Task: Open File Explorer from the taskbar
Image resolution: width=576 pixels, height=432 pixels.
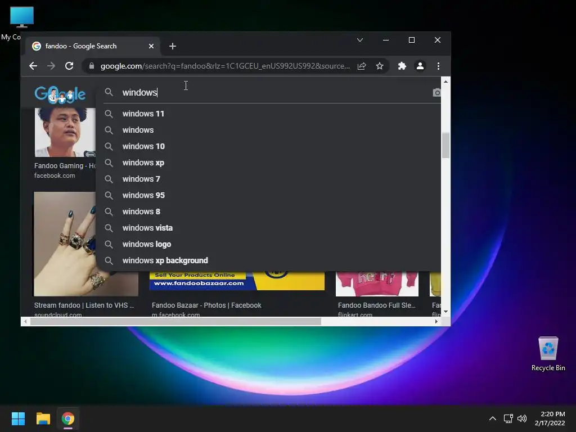Action: [43, 418]
